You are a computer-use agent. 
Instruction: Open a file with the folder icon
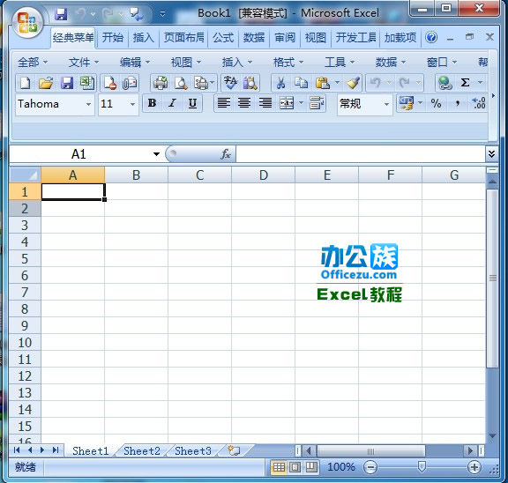point(46,83)
